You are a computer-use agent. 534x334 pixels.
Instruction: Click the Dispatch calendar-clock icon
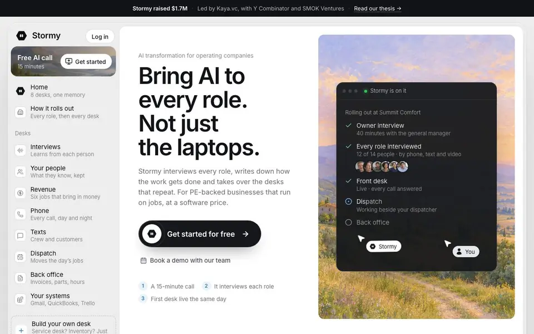21,257
